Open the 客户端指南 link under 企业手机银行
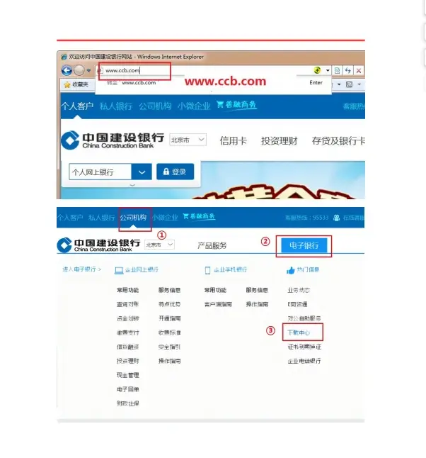Viewport: 426px width, 458px height. [218, 304]
